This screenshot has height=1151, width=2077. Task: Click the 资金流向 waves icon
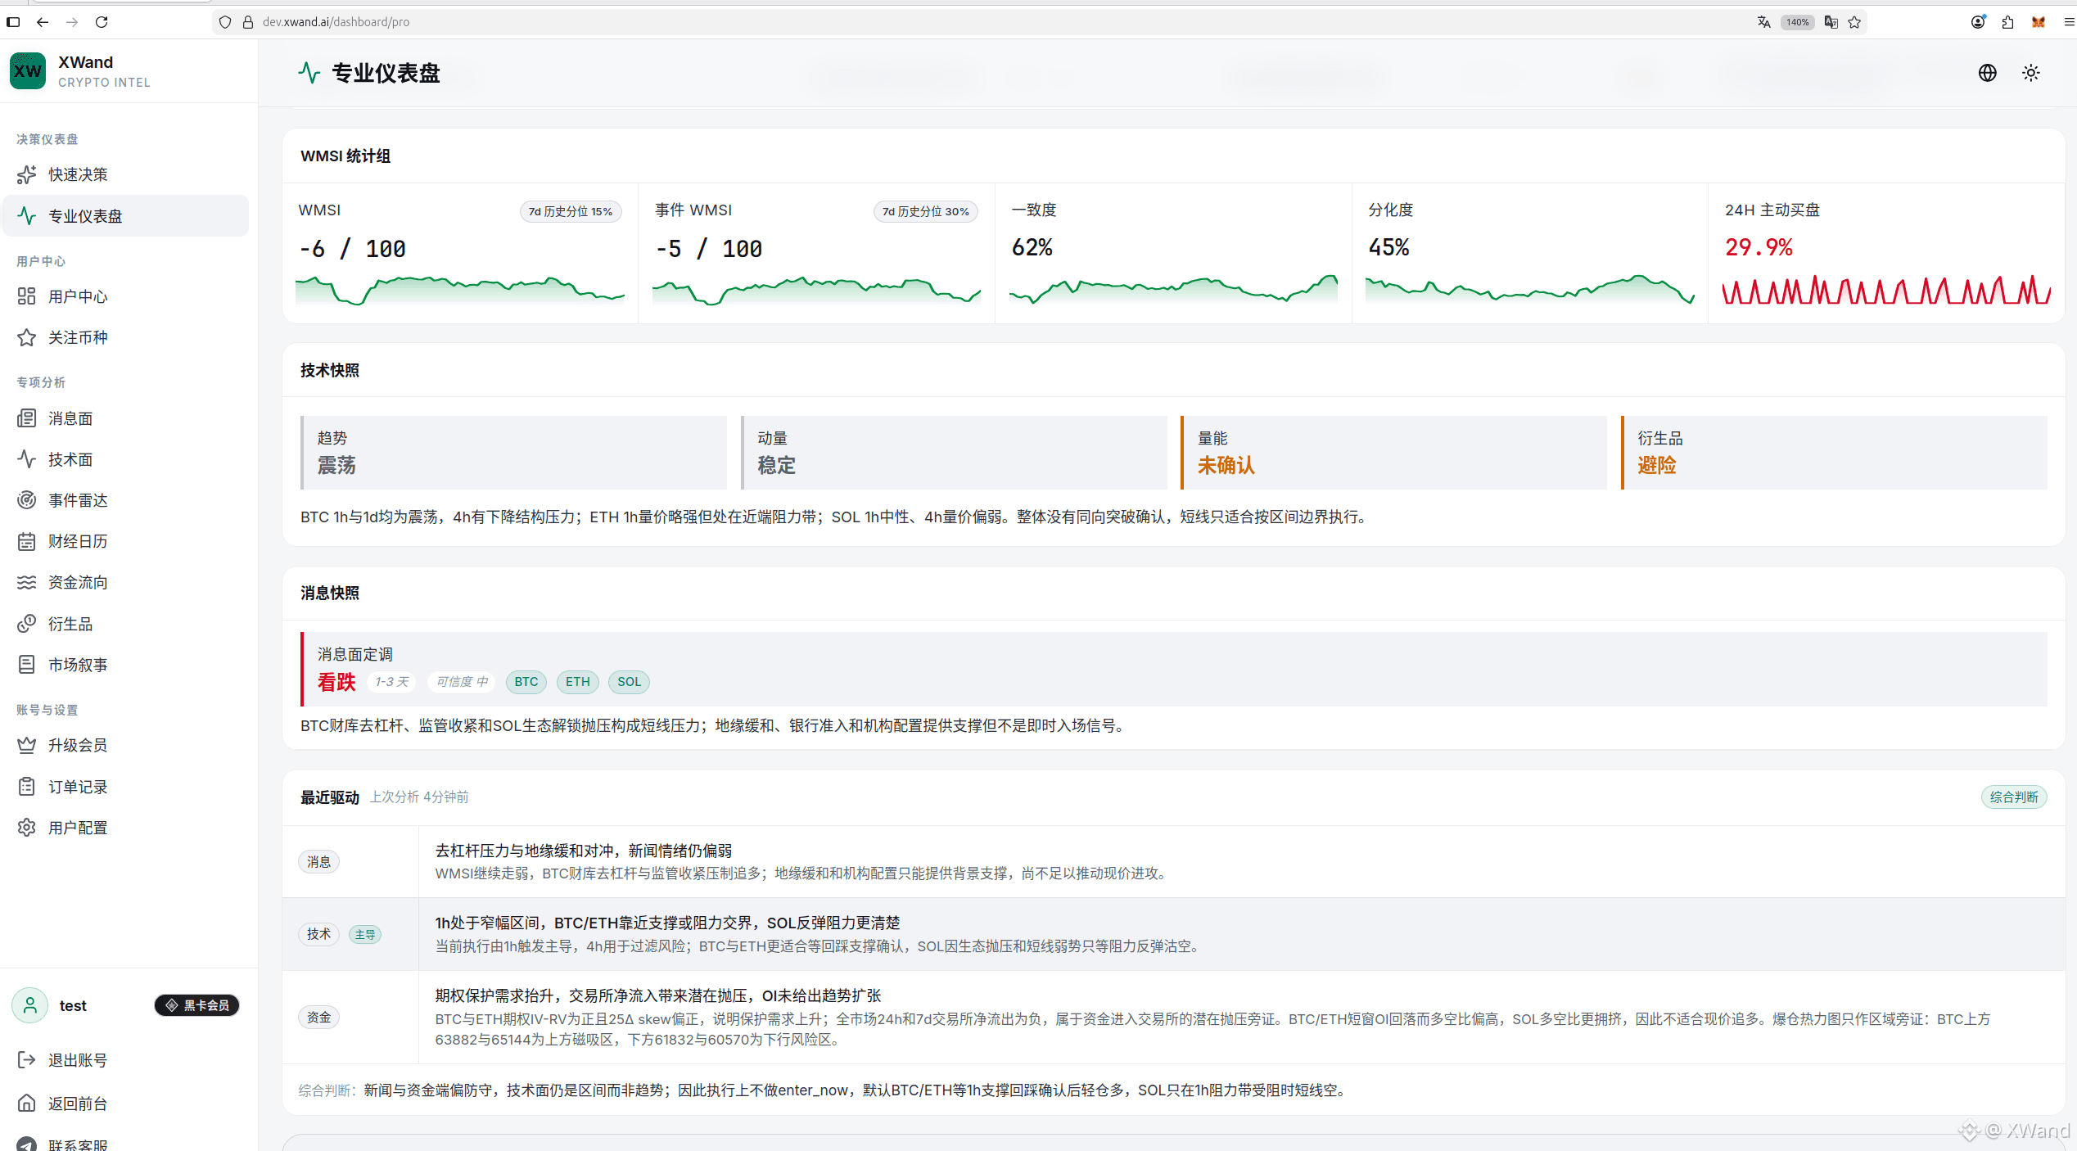pos(27,582)
